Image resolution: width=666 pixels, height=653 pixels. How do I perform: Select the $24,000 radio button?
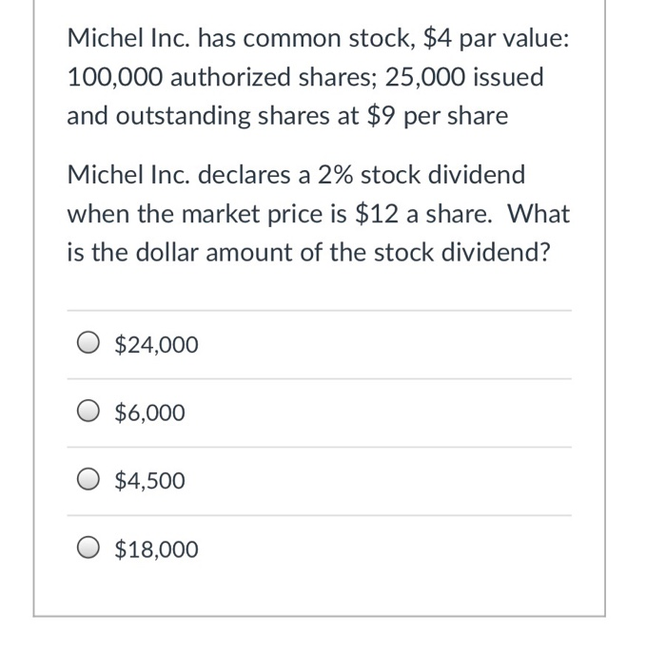point(88,343)
